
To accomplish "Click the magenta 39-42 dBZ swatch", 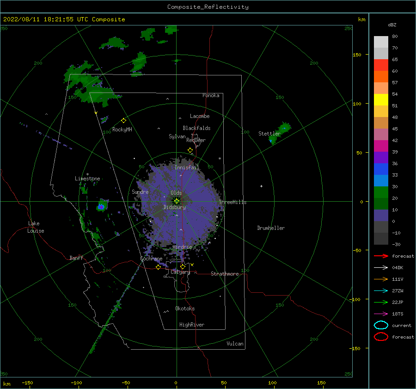I will pos(381,146).
